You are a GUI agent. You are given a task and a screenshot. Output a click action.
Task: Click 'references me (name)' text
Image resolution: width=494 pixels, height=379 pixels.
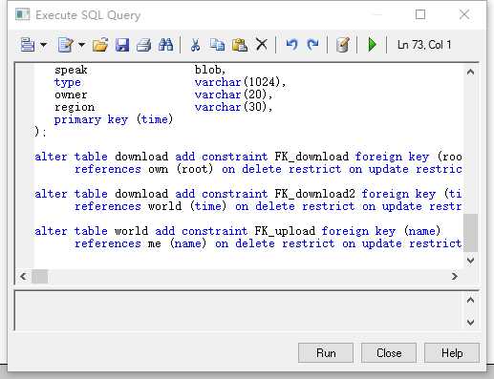click(140, 243)
